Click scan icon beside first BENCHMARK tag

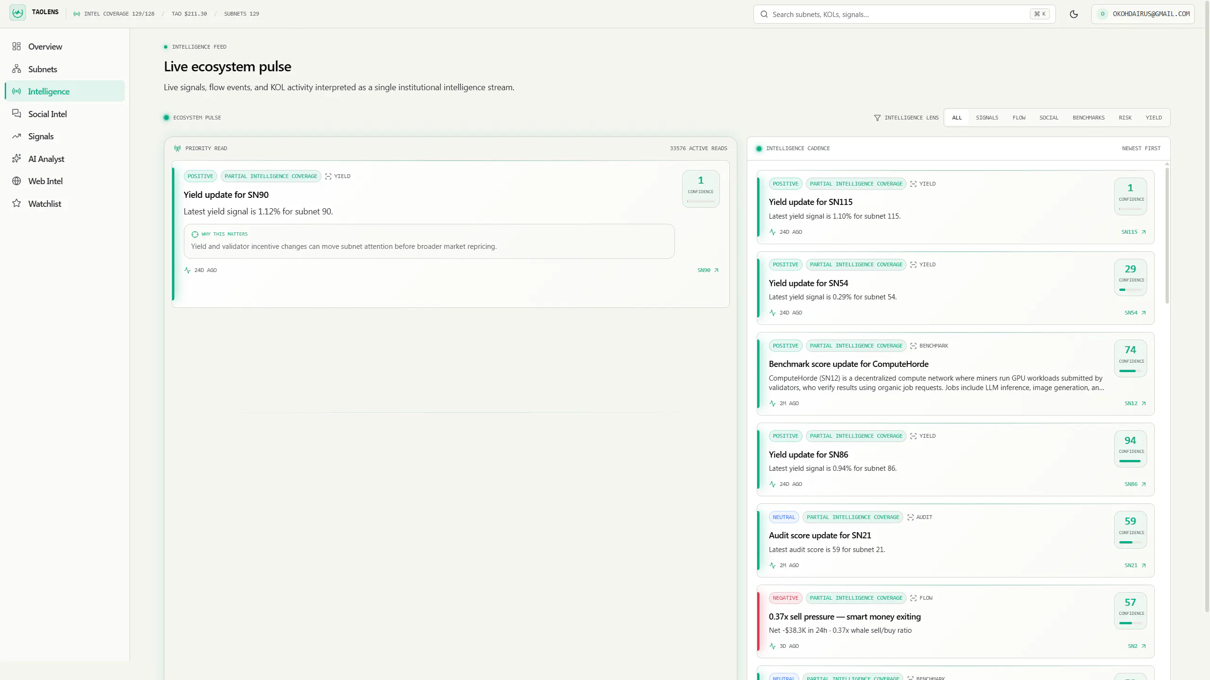pyautogui.click(x=913, y=346)
